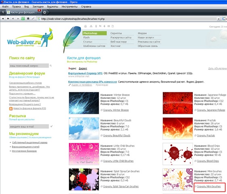Click the Web-silver.ru logo

[x=30, y=38]
